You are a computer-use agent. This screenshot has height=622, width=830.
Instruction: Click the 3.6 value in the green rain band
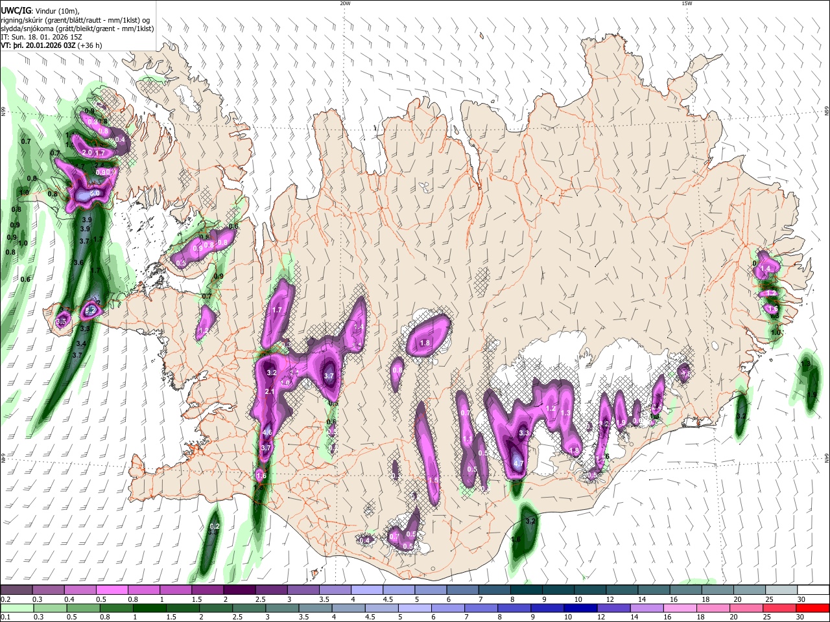[78, 262]
